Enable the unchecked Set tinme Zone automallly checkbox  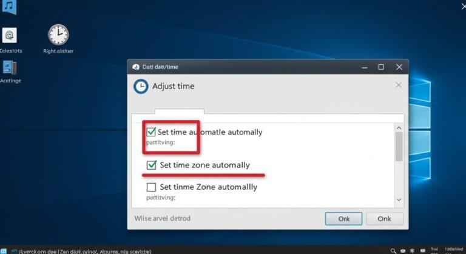[x=151, y=187]
